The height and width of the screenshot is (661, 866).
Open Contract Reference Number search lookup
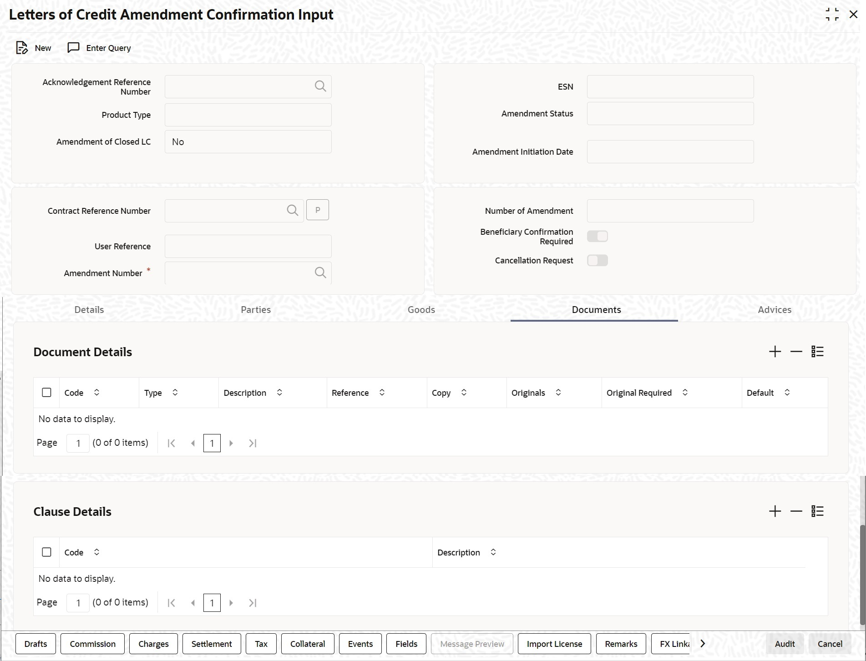pos(293,211)
